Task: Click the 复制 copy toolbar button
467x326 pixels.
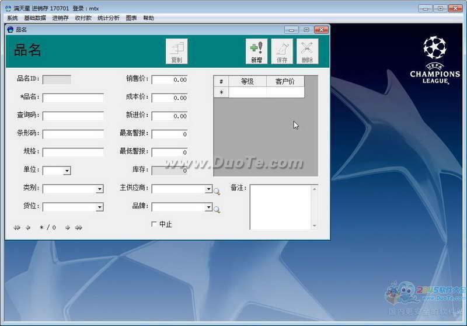Action: (177, 51)
